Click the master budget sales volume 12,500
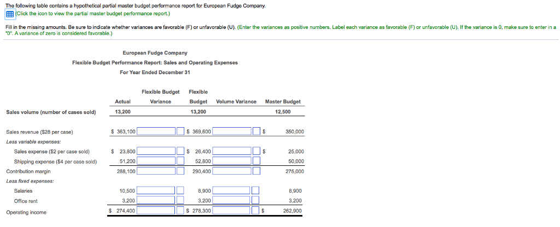 (x=283, y=112)
